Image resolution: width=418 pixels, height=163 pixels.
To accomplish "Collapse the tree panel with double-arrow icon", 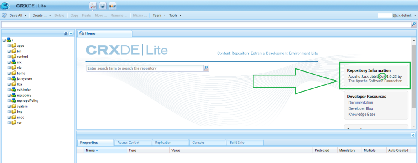I will [71, 33].
